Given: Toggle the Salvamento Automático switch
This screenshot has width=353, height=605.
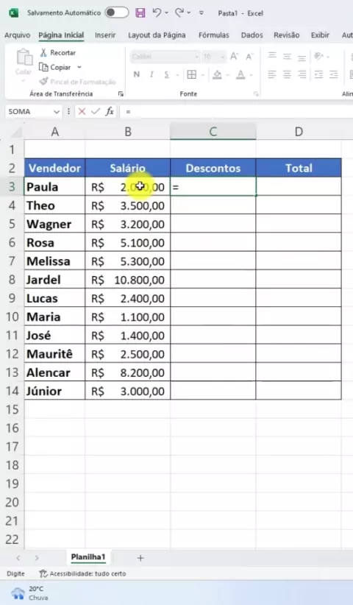Looking at the screenshot, I should click(117, 13).
